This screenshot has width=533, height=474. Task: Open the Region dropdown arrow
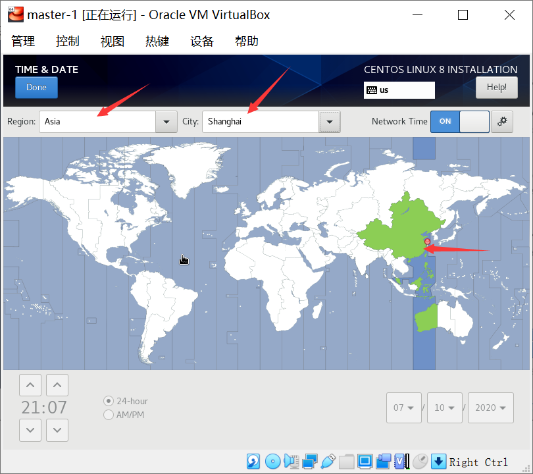click(x=166, y=122)
